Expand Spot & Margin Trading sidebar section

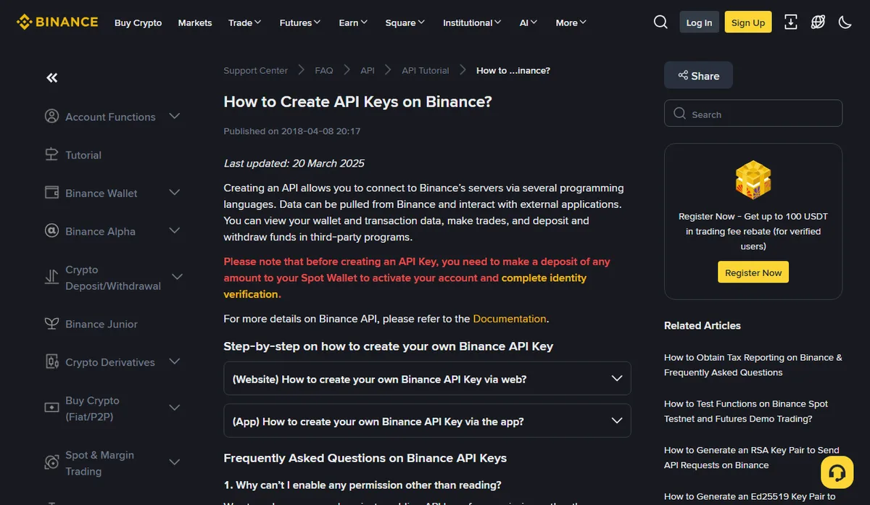point(175,462)
